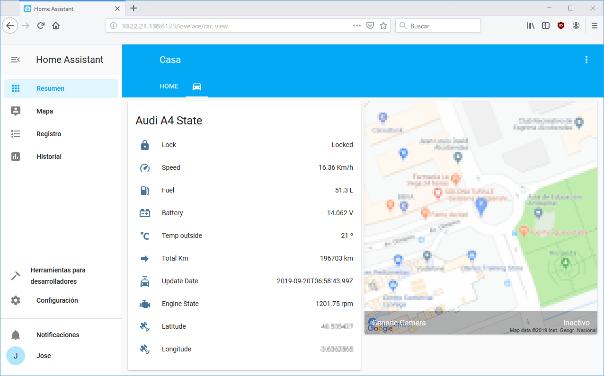Open the Notificaciones panel
604x376 pixels.
pyautogui.click(x=61, y=335)
